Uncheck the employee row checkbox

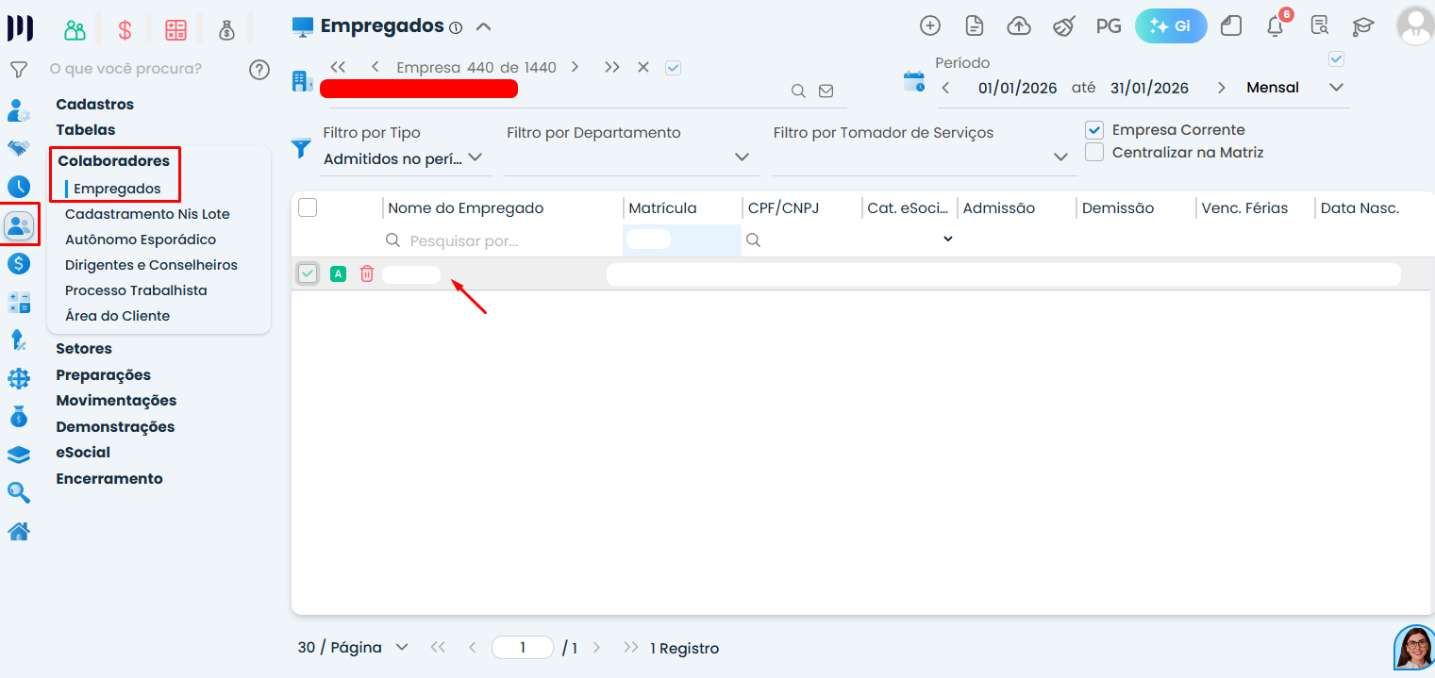(x=308, y=274)
